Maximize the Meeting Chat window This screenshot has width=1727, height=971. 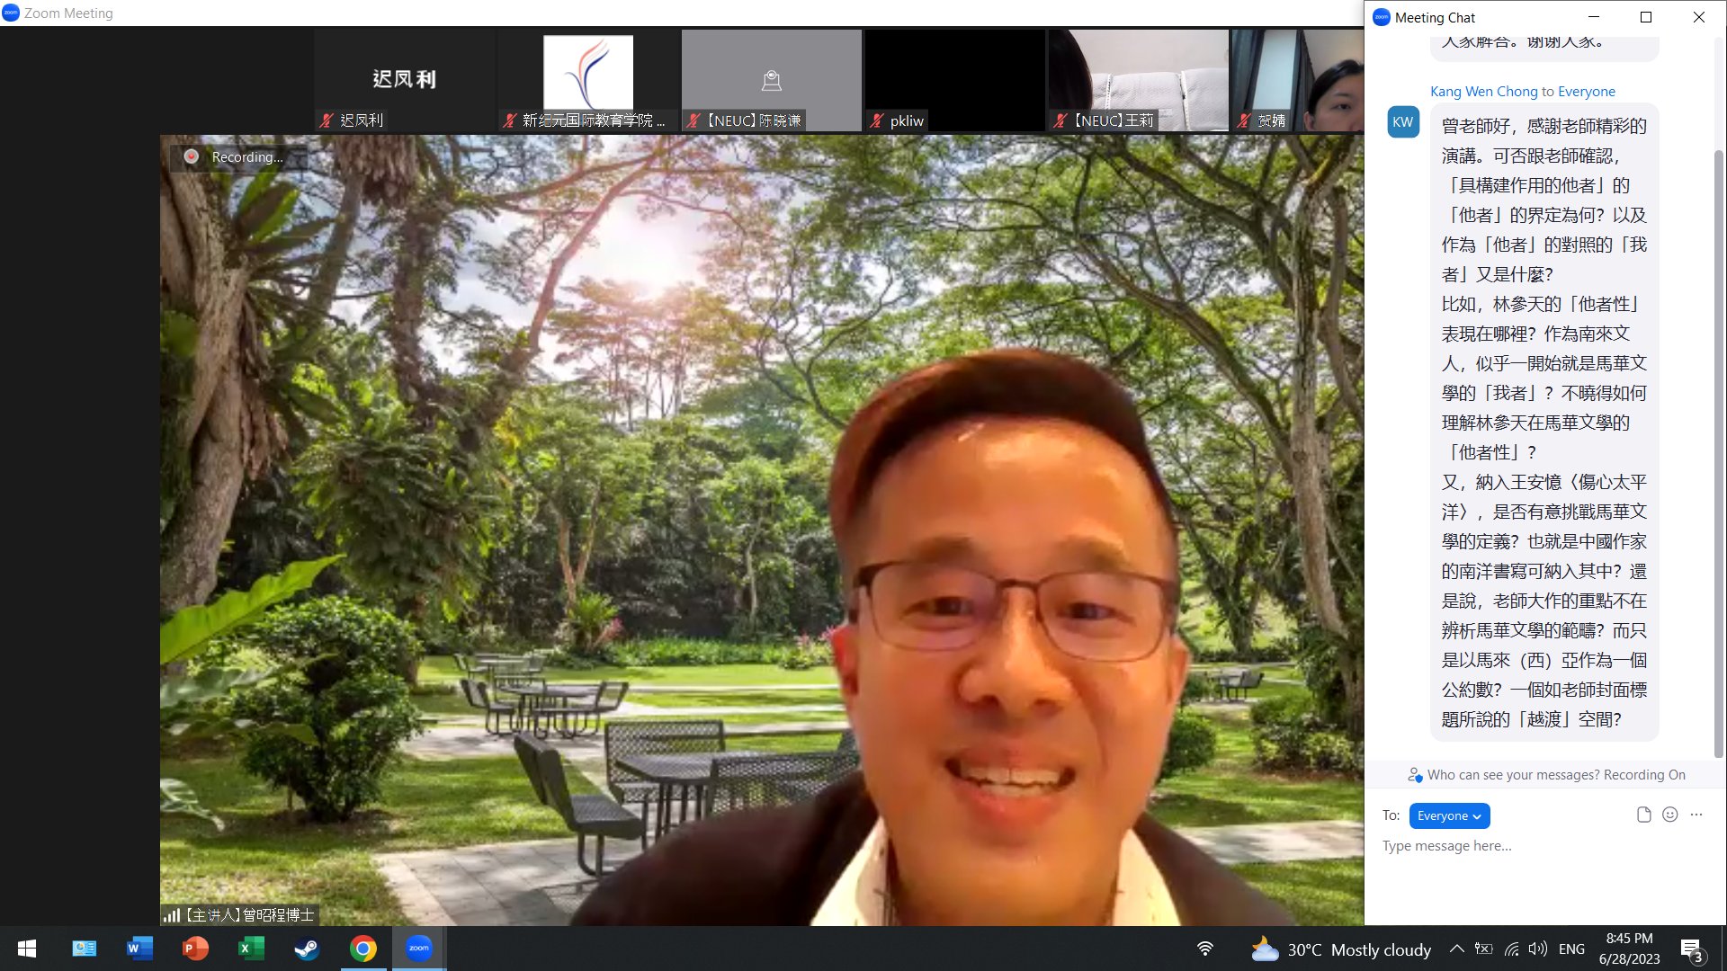(1646, 17)
